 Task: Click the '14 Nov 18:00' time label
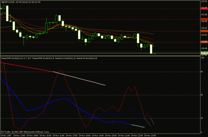85,135
